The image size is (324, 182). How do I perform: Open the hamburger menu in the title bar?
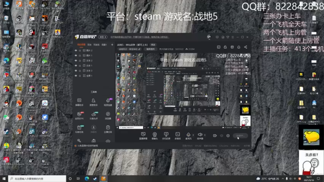(x=232, y=37)
